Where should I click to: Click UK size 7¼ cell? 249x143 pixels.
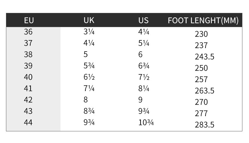pyautogui.click(x=88, y=89)
